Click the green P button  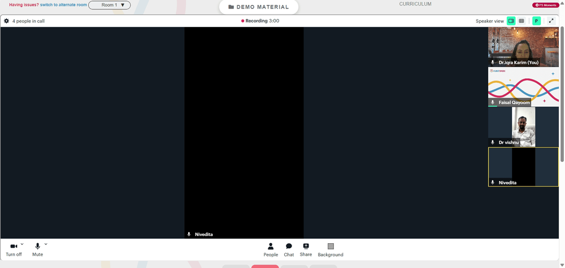537,21
